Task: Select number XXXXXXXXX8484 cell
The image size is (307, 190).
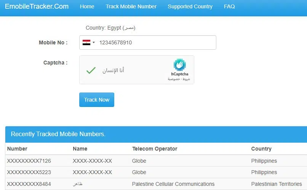Action: pyautogui.click(x=29, y=184)
